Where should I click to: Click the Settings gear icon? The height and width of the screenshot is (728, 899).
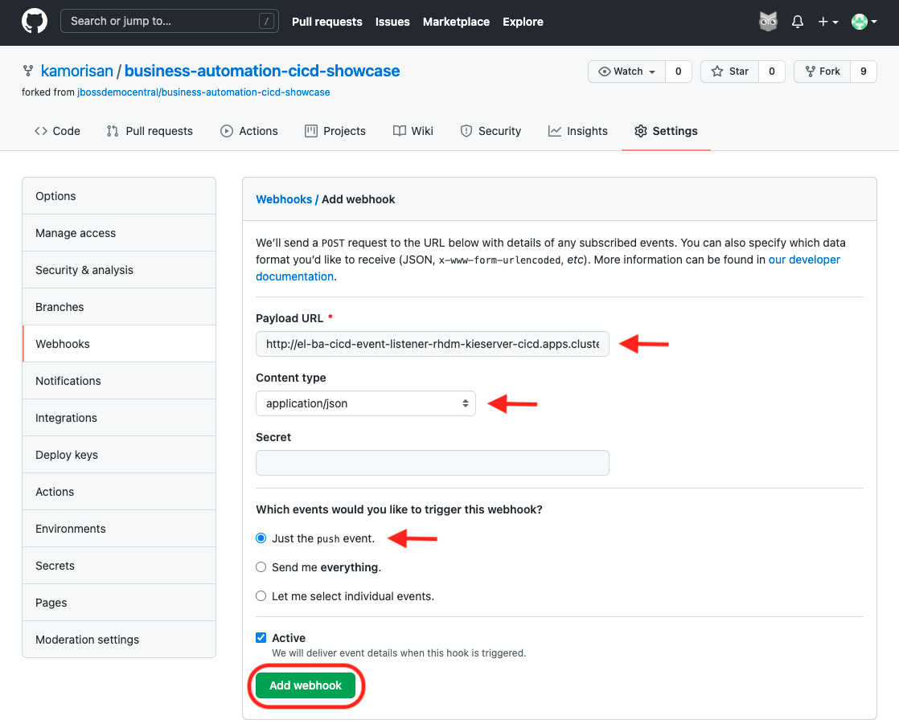pos(640,131)
